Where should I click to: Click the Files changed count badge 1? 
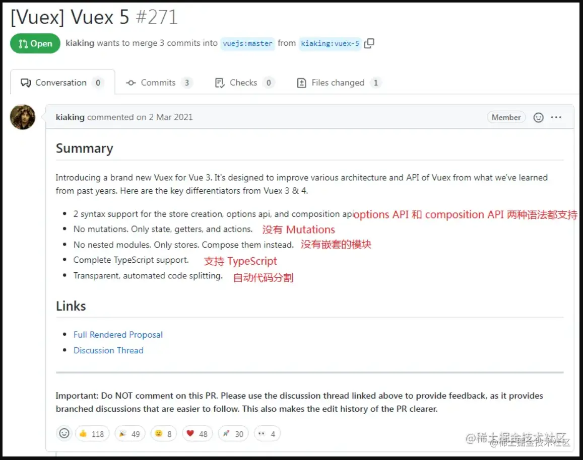point(375,83)
